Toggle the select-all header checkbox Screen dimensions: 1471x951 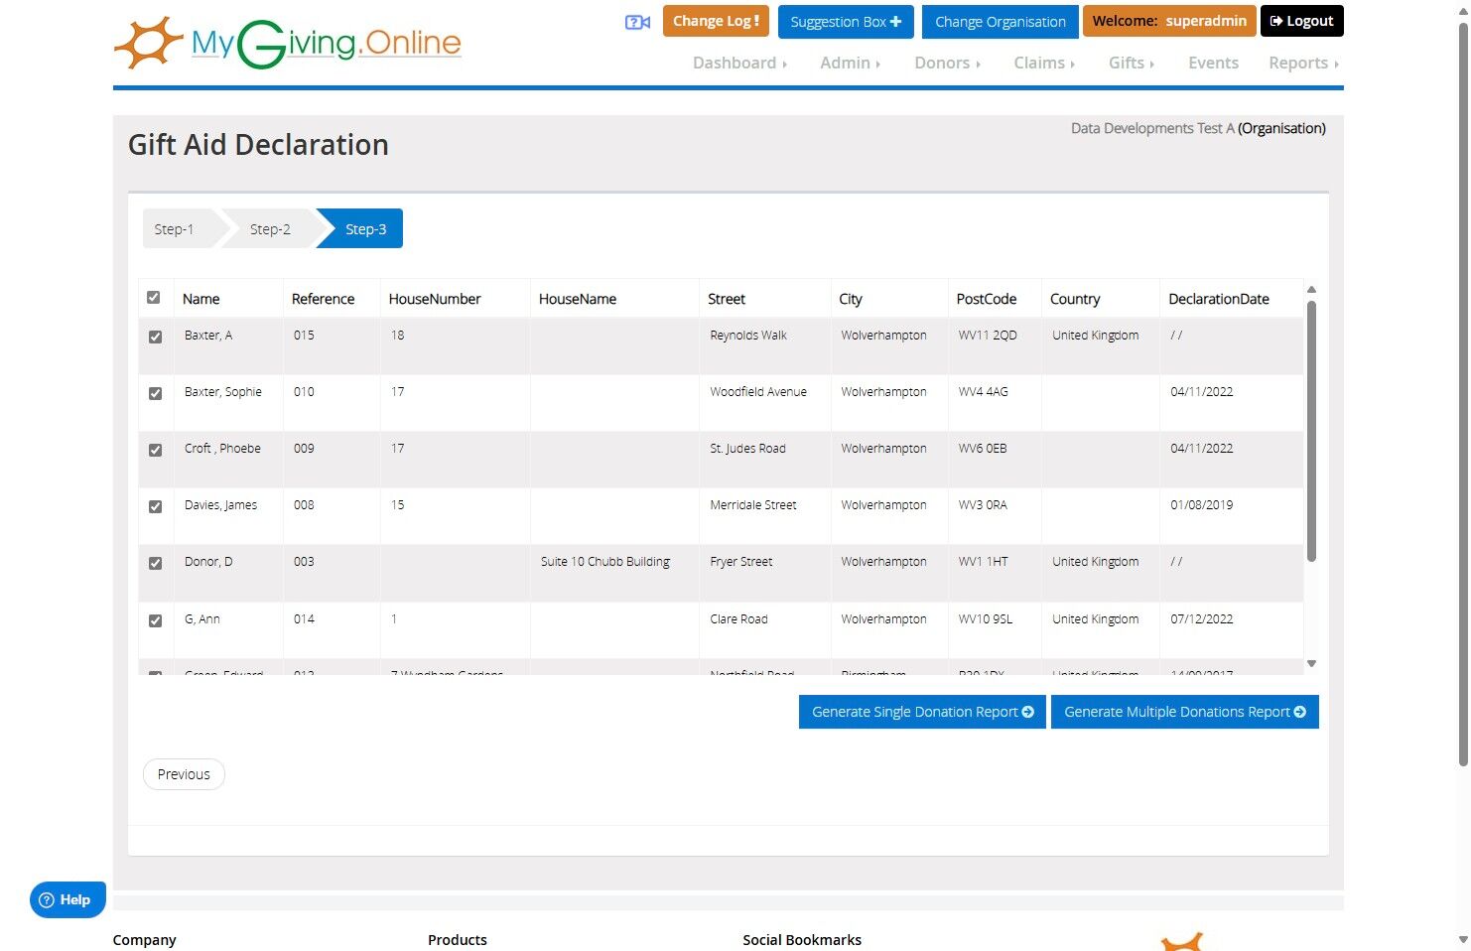[x=153, y=297]
